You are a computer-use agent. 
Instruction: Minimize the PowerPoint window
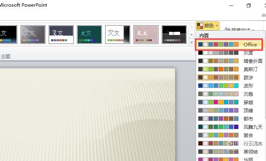231,5
